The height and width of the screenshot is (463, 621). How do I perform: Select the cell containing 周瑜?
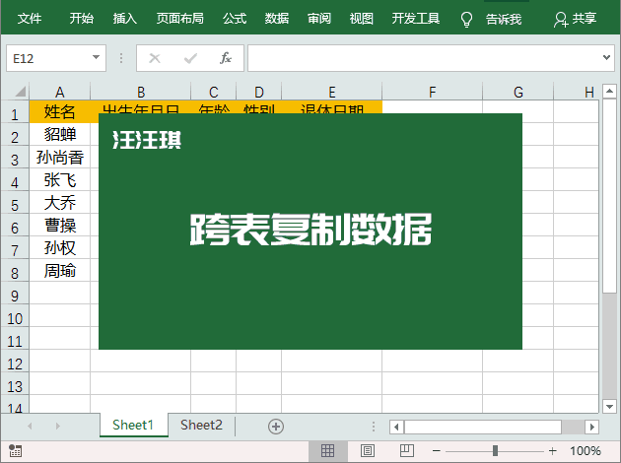tap(60, 271)
